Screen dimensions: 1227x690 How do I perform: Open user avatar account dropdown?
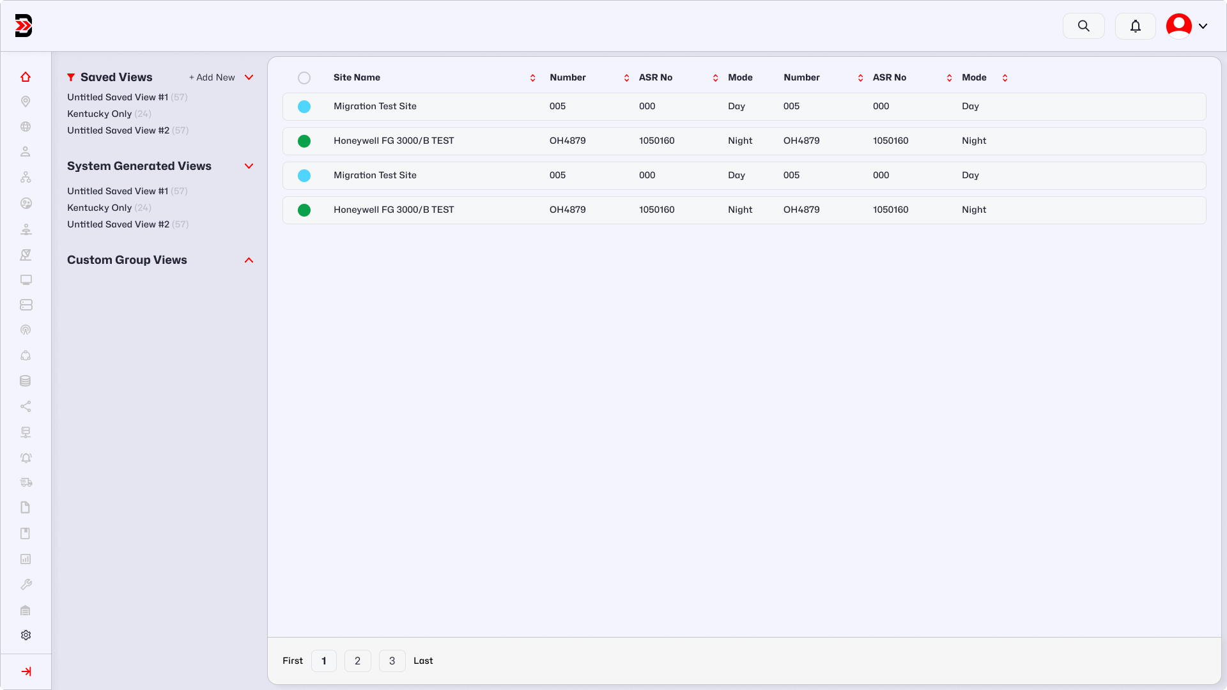pyautogui.click(x=1187, y=26)
